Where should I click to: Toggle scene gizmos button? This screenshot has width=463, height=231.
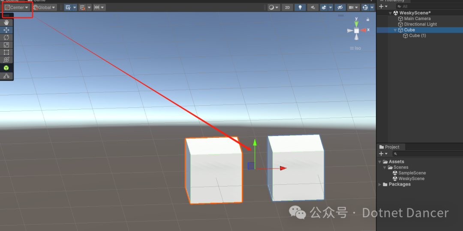(x=365, y=7)
